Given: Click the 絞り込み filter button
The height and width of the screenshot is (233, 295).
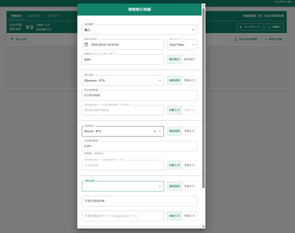Looking at the screenshot, I should [19, 39].
